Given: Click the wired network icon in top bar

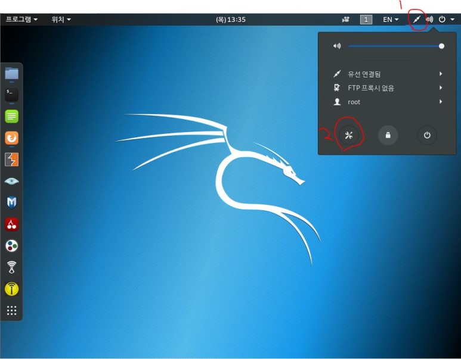Looking at the screenshot, I should [x=417, y=20].
